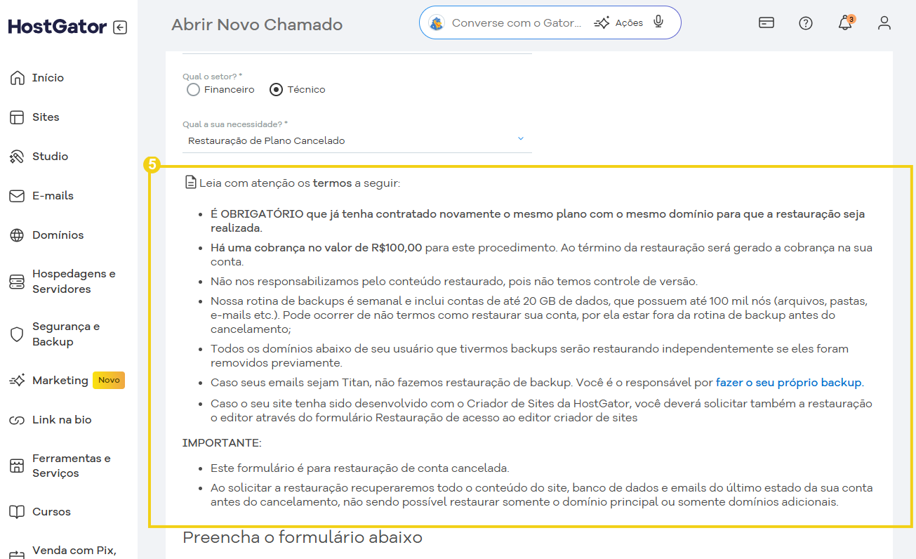Screen dimensions: 916x559
Task: Click the Domínios globe icon
Action: [x=17, y=235]
